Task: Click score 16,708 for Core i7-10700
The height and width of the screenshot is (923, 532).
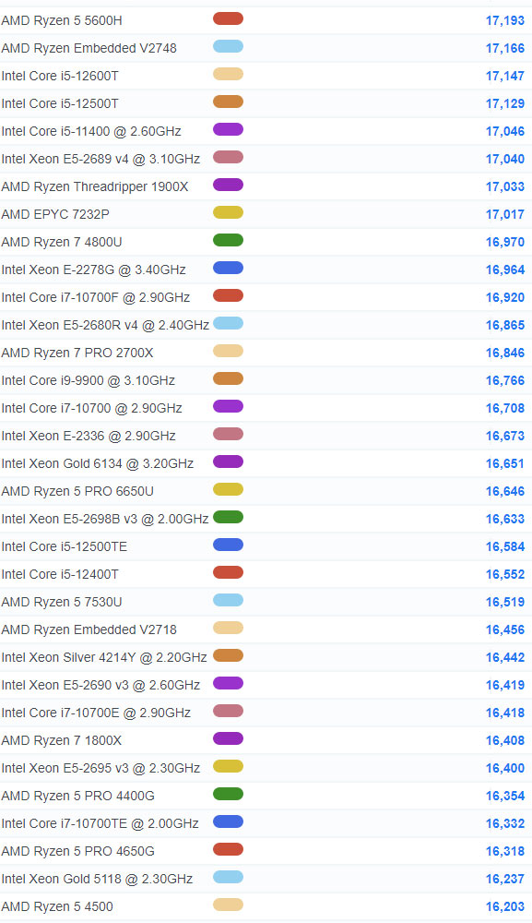Action: [x=505, y=408]
